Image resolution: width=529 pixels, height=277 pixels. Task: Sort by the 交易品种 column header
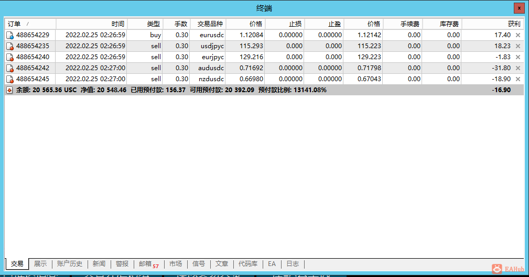point(208,24)
